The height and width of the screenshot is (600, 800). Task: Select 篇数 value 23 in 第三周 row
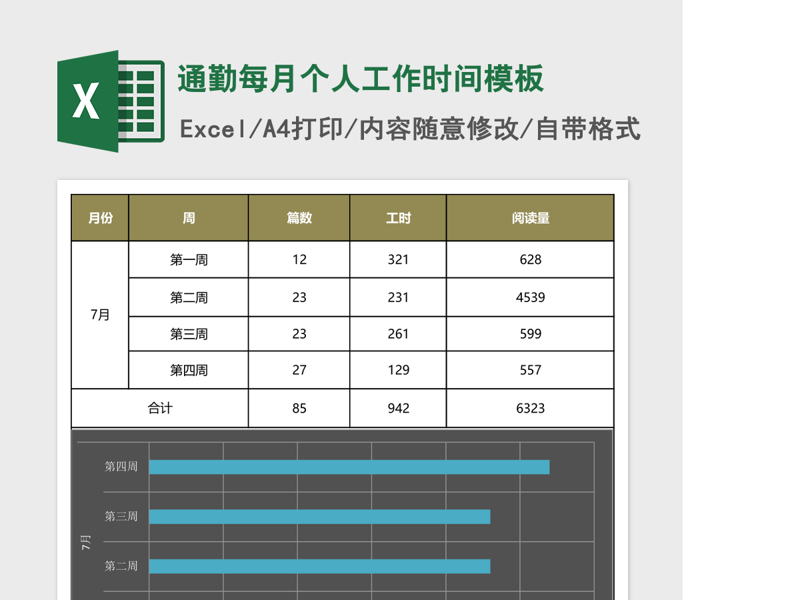click(299, 334)
